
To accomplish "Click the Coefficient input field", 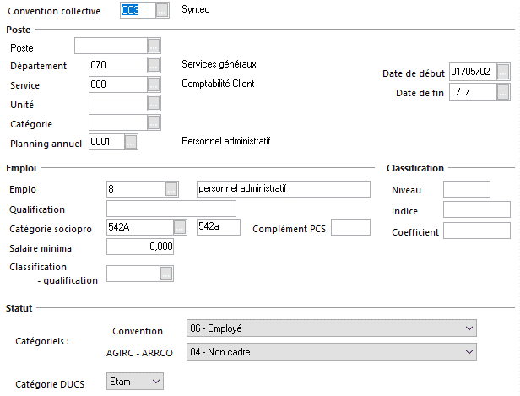I will 476,231.
